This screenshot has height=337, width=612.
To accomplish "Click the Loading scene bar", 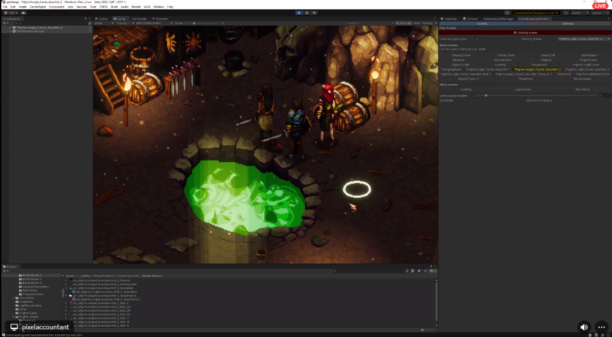I will tap(525, 33).
